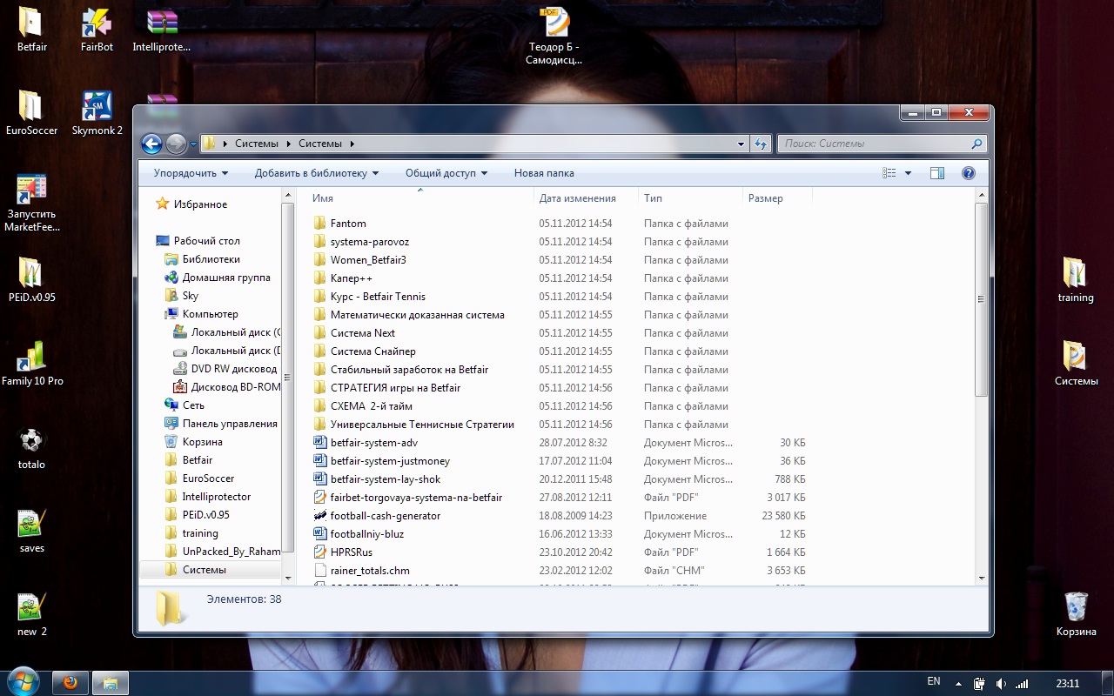Open Firefox from the taskbar
The height and width of the screenshot is (696, 1114).
[x=70, y=683]
